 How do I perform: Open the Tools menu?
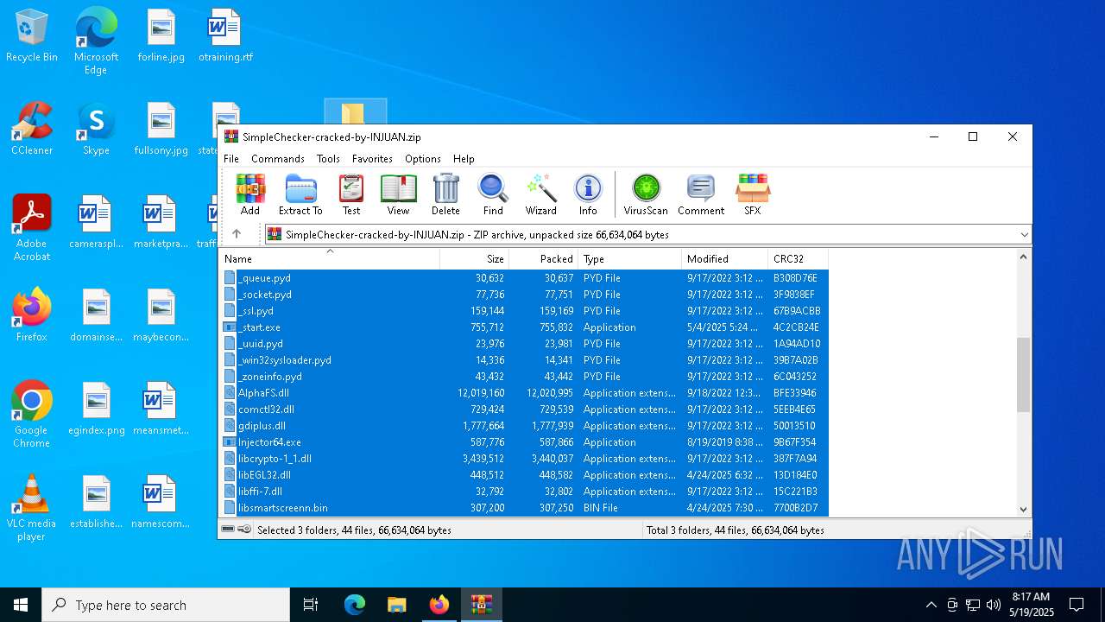coord(328,159)
